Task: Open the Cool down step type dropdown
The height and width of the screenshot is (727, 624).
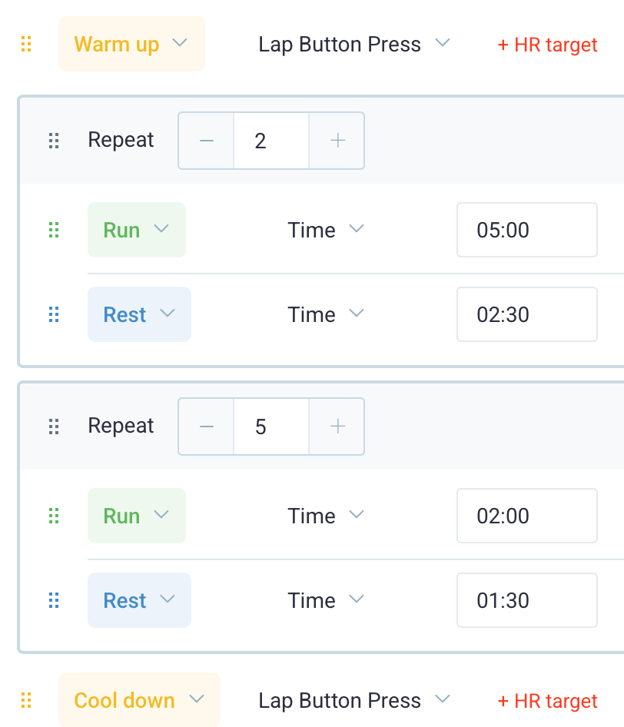Action: coord(139,700)
